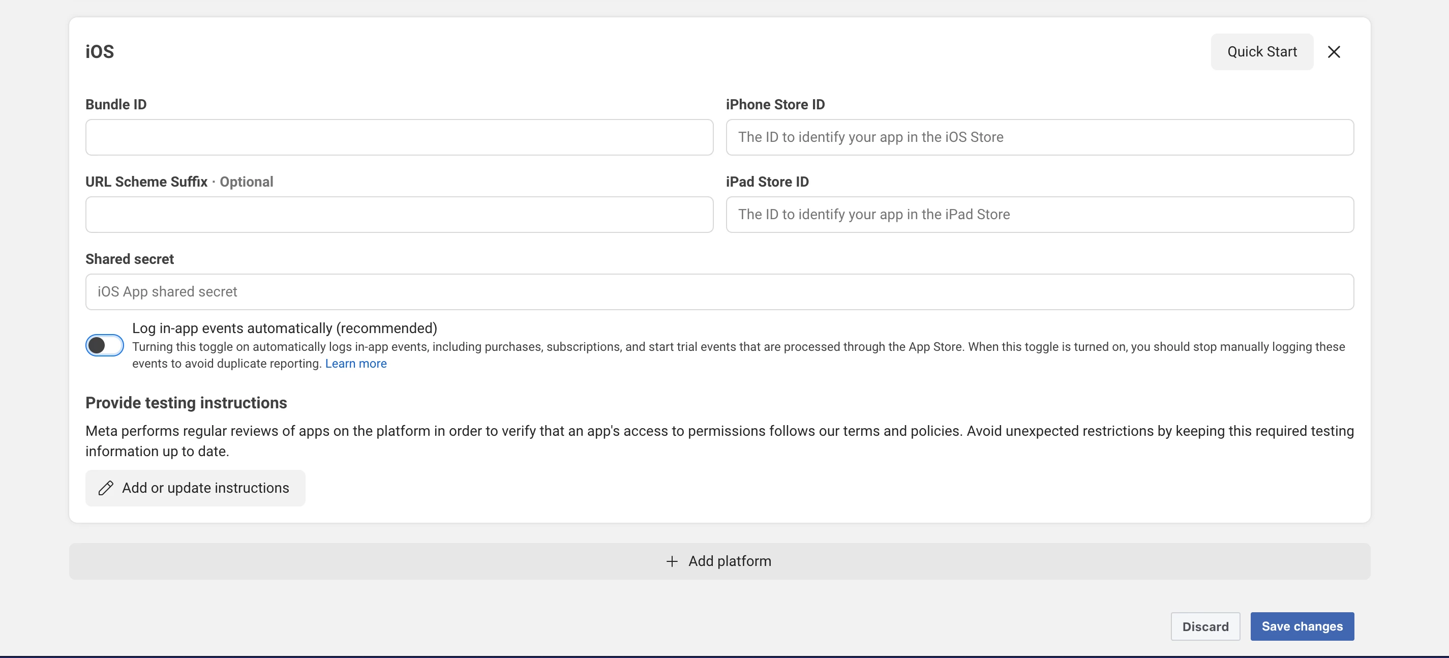Focus the iOS App shared secret field
The image size is (1449, 658).
click(719, 292)
